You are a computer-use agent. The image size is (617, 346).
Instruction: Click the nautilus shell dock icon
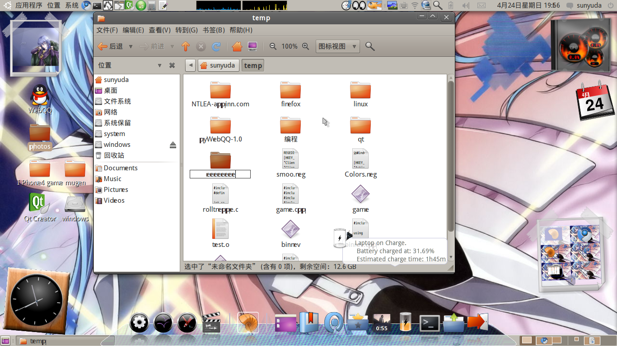coord(248,323)
